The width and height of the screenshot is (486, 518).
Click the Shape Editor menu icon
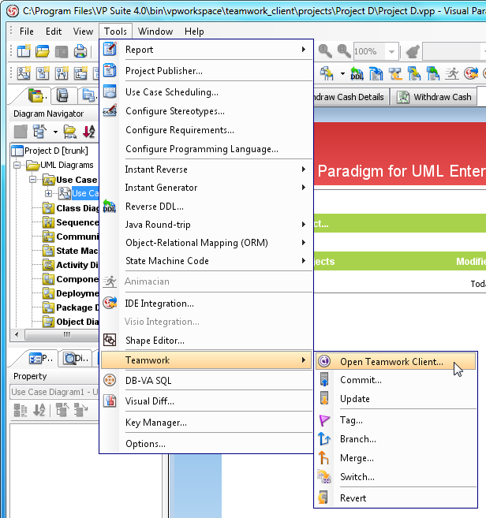click(x=110, y=340)
